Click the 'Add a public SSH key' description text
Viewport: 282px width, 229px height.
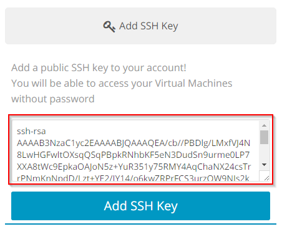pos(99,68)
